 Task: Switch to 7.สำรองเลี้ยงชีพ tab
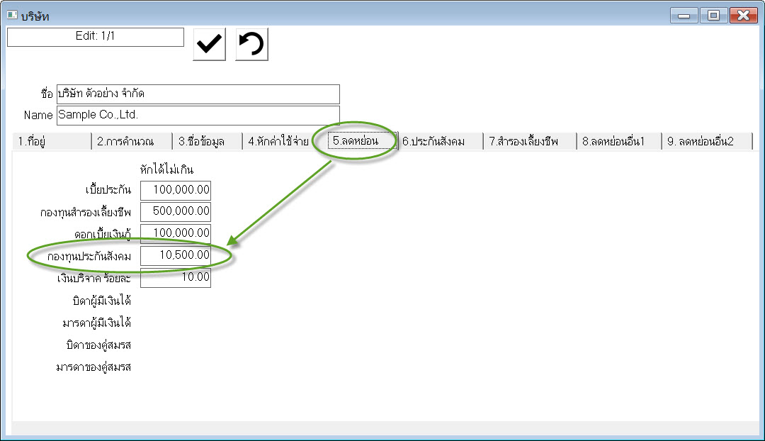coord(528,142)
